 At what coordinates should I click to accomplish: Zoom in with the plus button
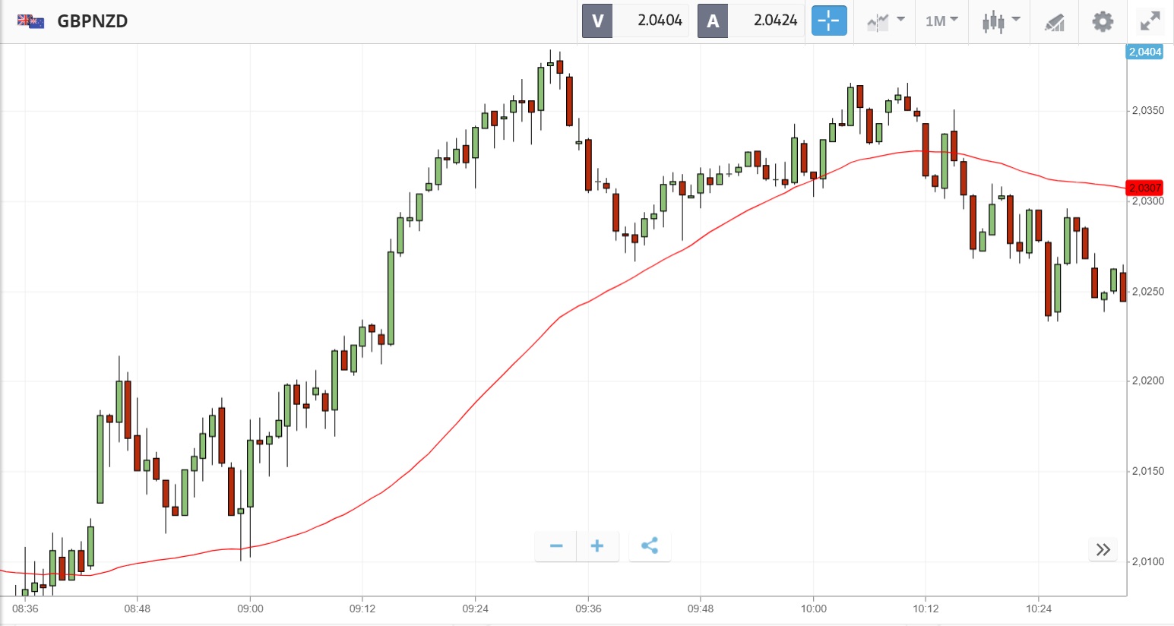(597, 545)
